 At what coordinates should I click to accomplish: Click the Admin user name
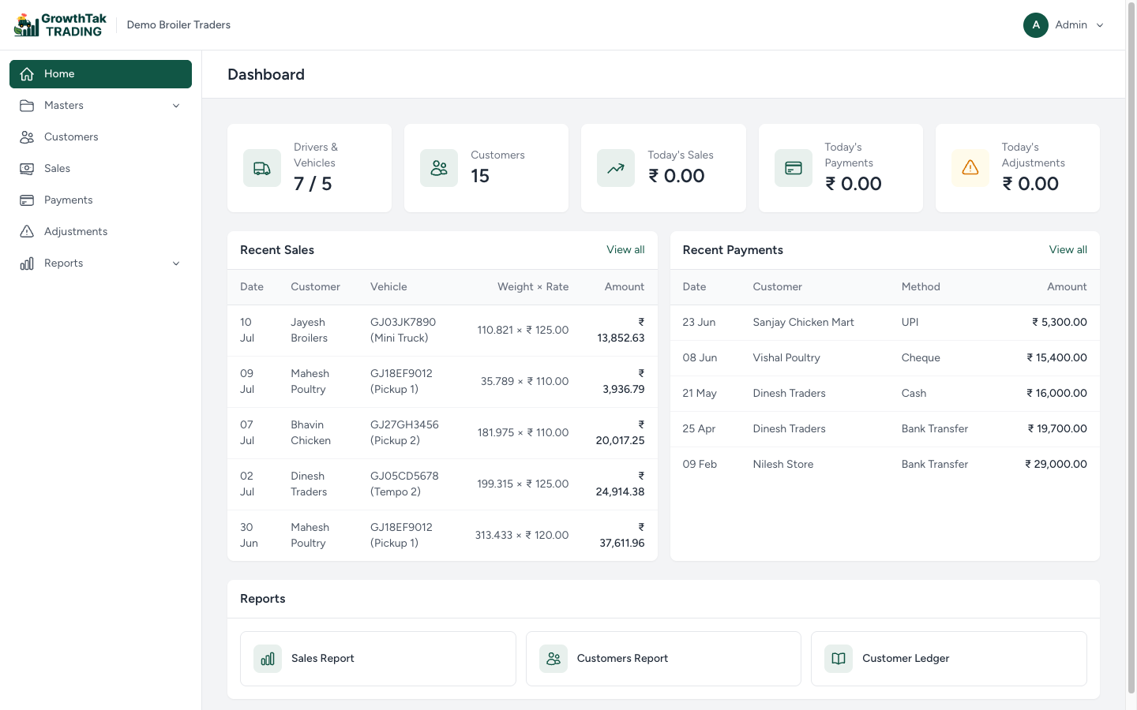1071,25
